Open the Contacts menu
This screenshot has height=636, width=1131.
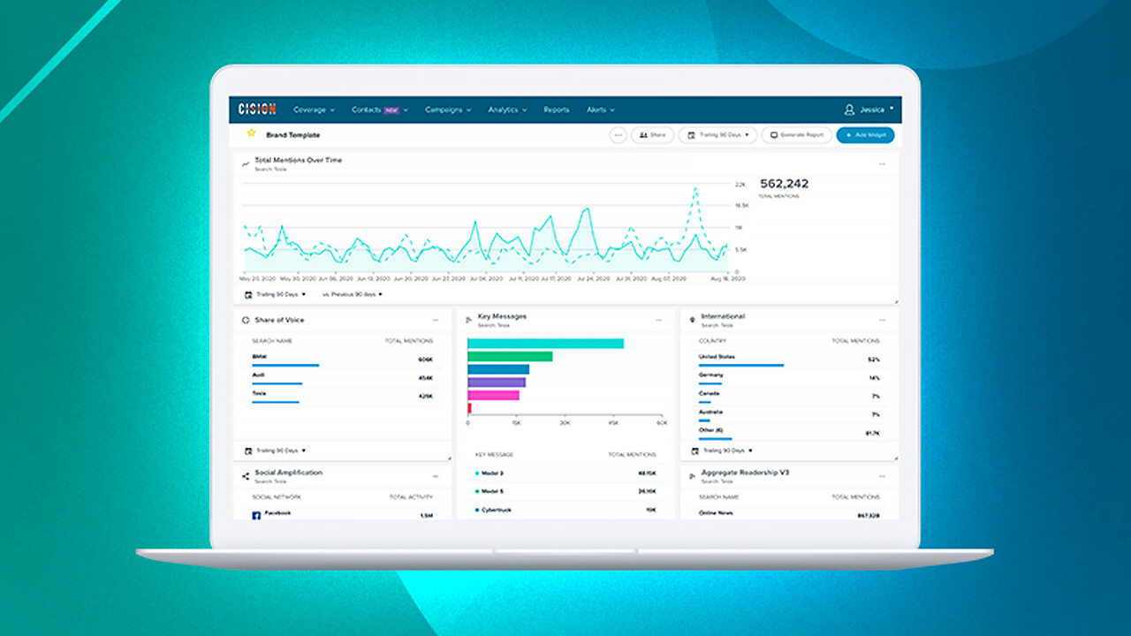tap(380, 110)
